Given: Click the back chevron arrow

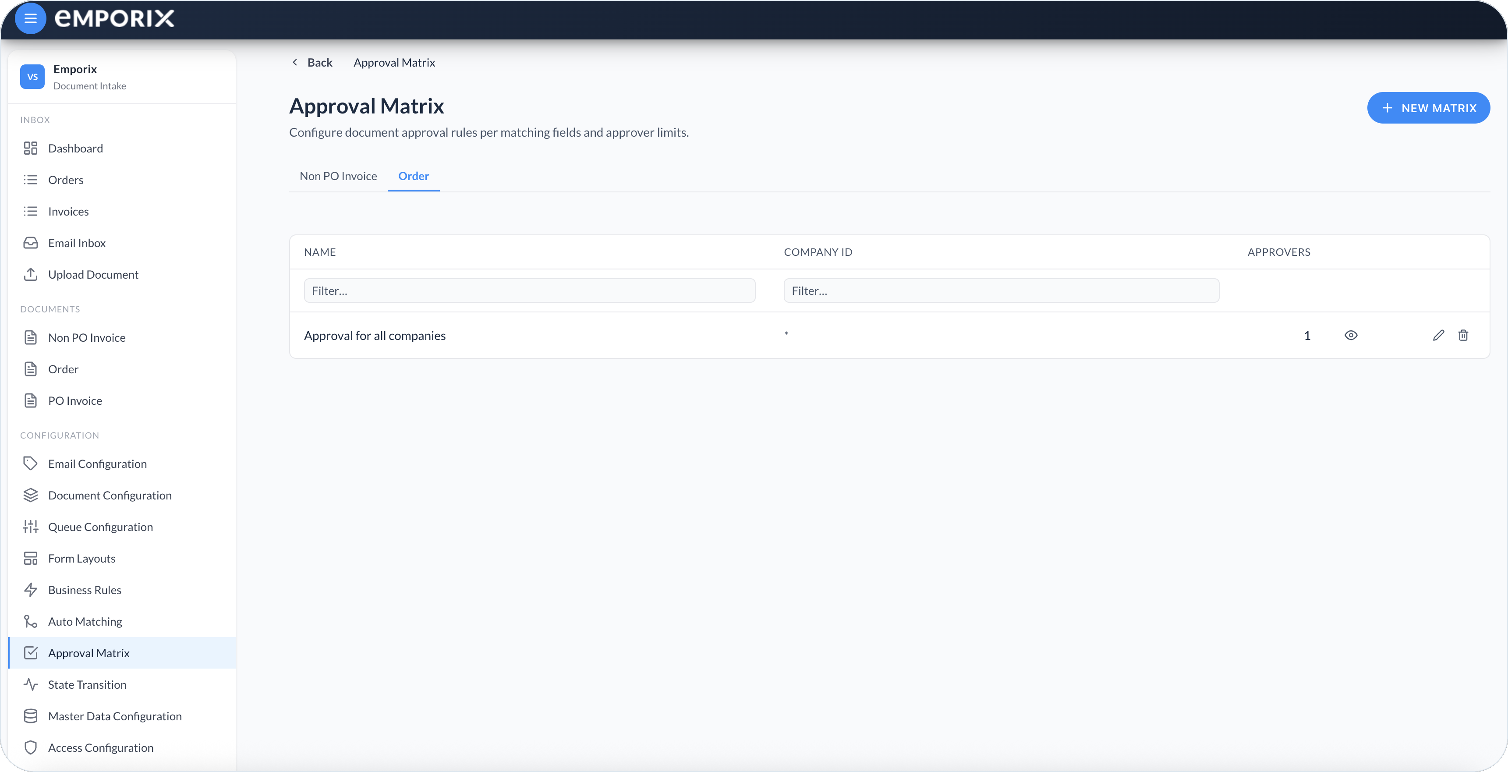Looking at the screenshot, I should (x=295, y=62).
